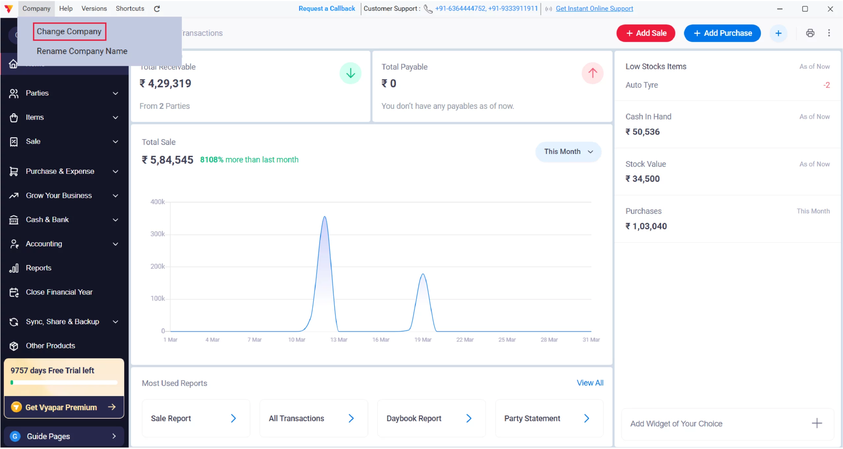The height and width of the screenshot is (449, 843).
Task: Click the Sale invoice icon
Action: click(x=14, y=142)
